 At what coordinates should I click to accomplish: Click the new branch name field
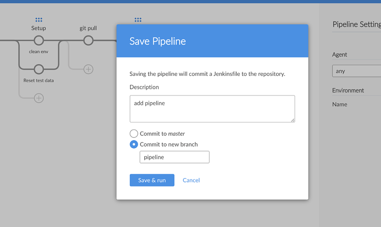point(174,157)
